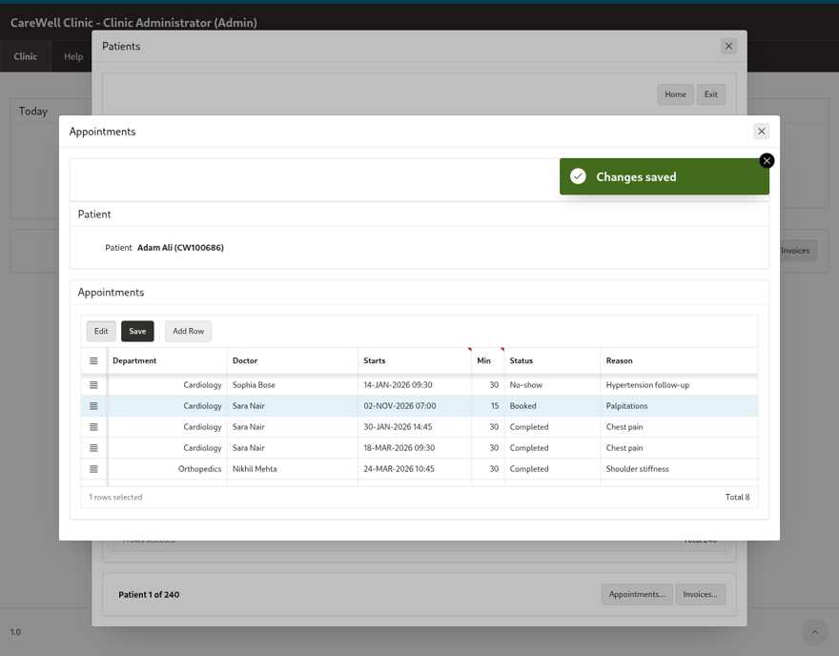Open row menu for Sophia Bose appointment
839x656 pixels.
pos(93,384)
